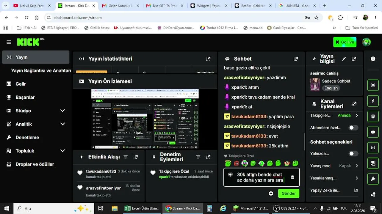Toggle stream info wrench widget button
The image size is (382, 214).
(x=373, y=179)
